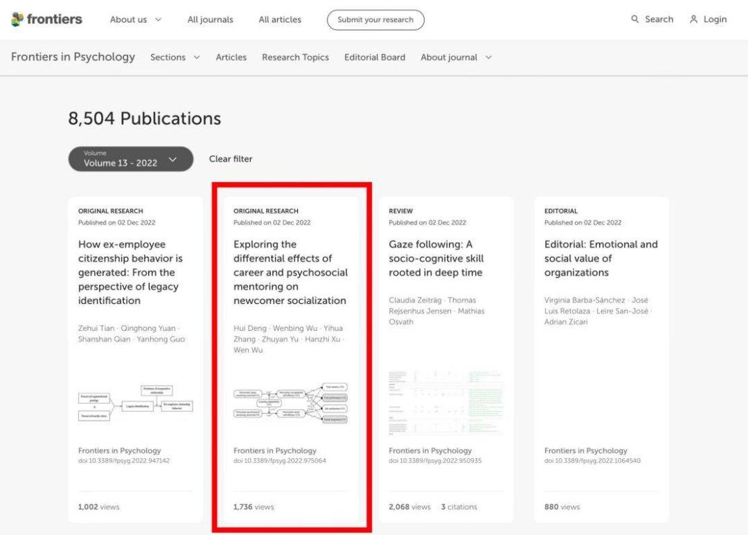This screenshot has width=748, height=535.
Task: Click the login user icon
Action: coord(693,19)
